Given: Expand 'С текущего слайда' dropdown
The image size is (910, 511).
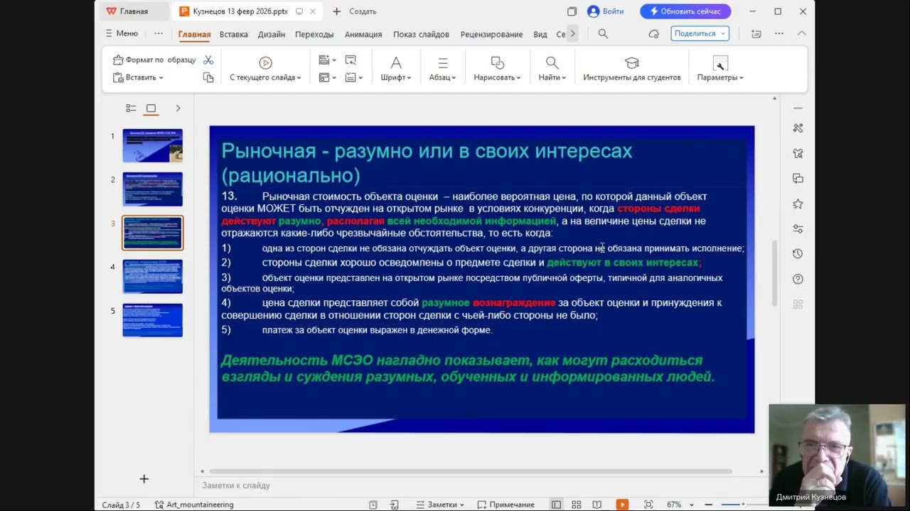Looking at the screenshot, I should click(x=265, y=77).
